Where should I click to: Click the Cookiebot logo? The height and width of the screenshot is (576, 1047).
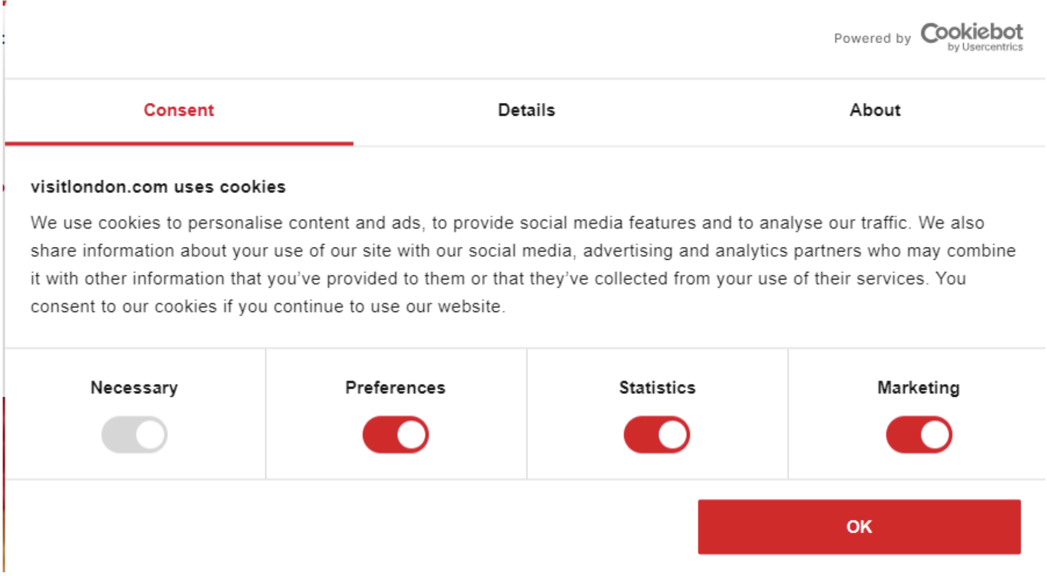971,33
